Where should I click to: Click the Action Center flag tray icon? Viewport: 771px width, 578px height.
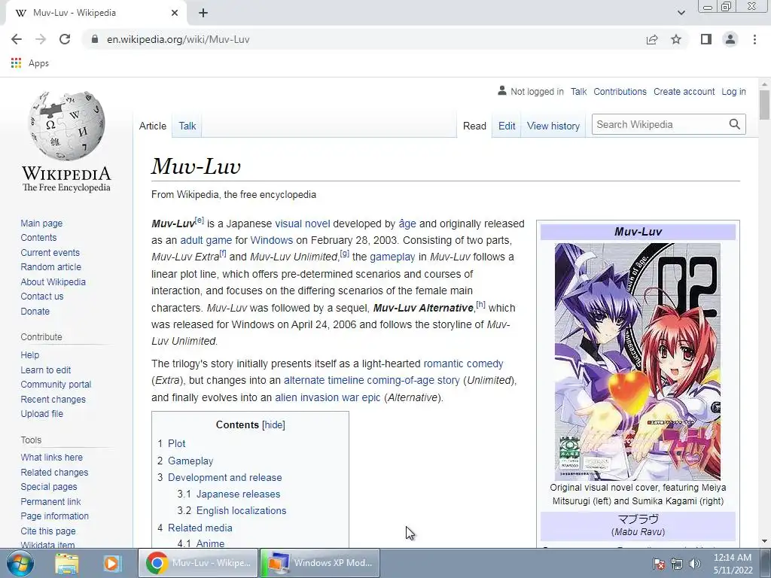click(659, 564)
